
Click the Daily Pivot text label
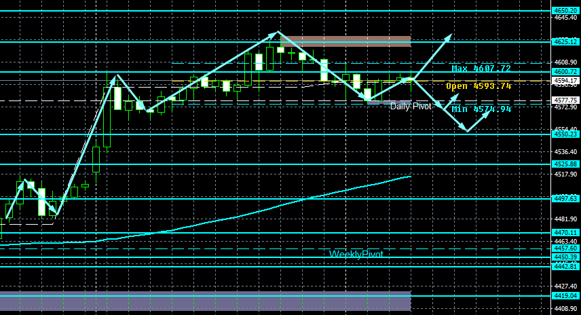411,107
